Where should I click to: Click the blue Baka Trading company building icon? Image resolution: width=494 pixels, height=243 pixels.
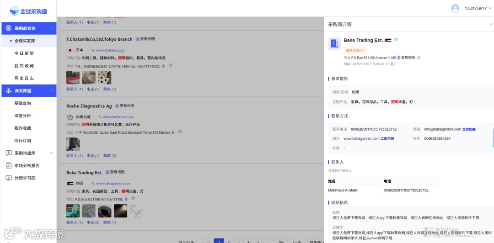tap(334, 44)
